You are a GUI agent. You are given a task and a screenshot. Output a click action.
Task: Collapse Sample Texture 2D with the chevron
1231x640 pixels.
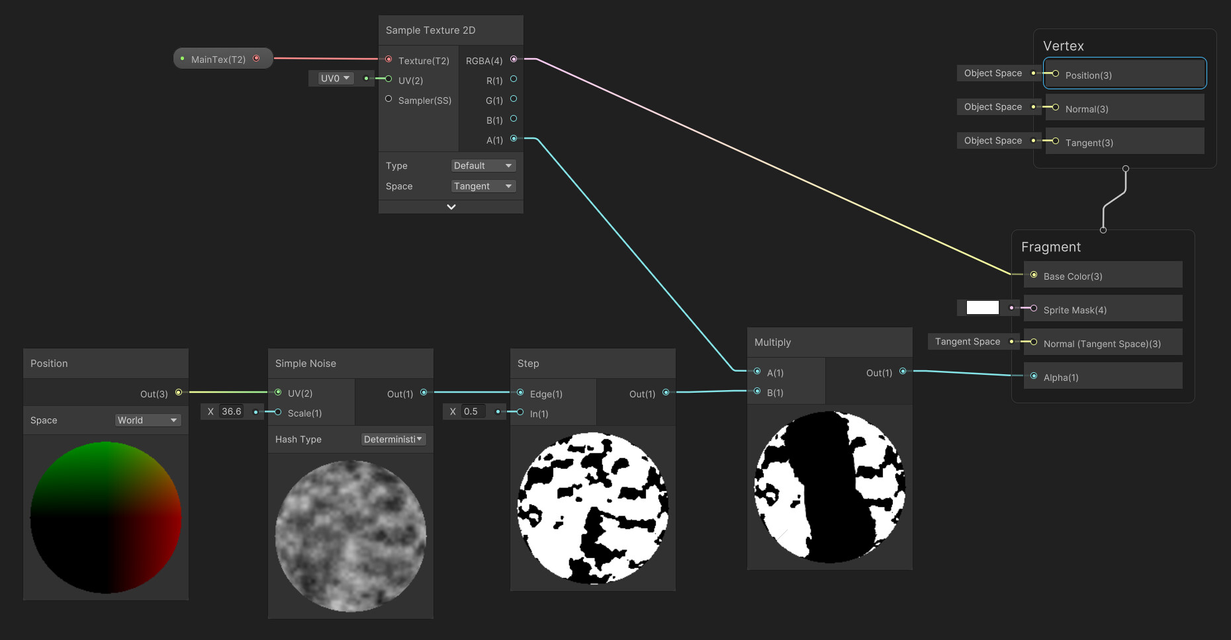[450, 206]
